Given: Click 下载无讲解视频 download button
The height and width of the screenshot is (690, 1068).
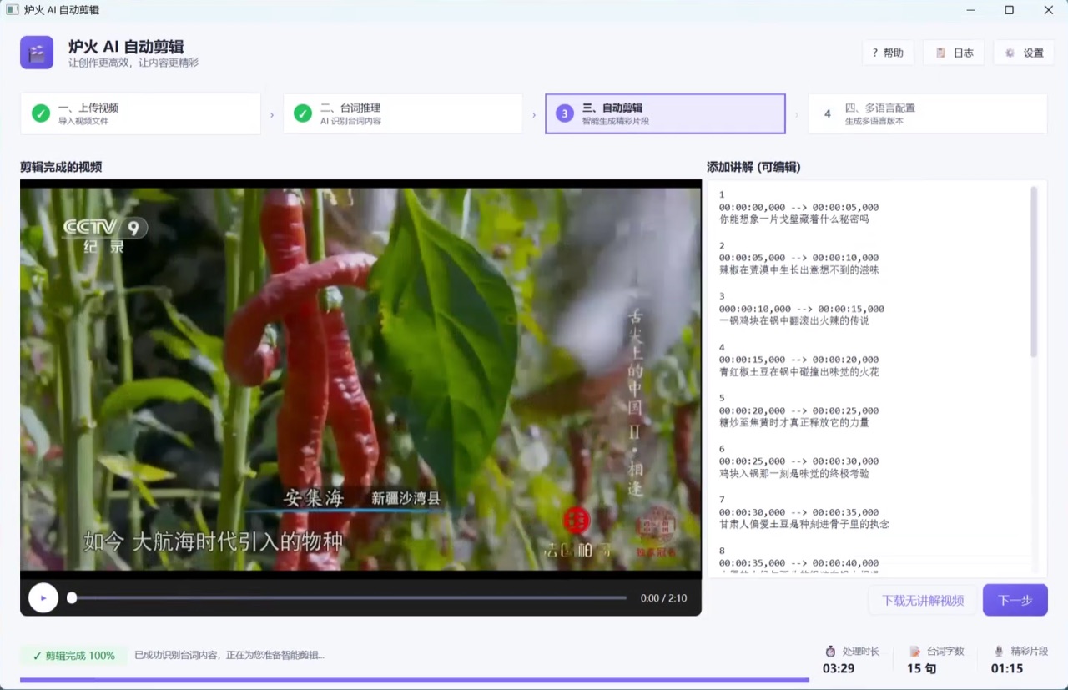Looking at the screenshot, I should tap(923, 600).
